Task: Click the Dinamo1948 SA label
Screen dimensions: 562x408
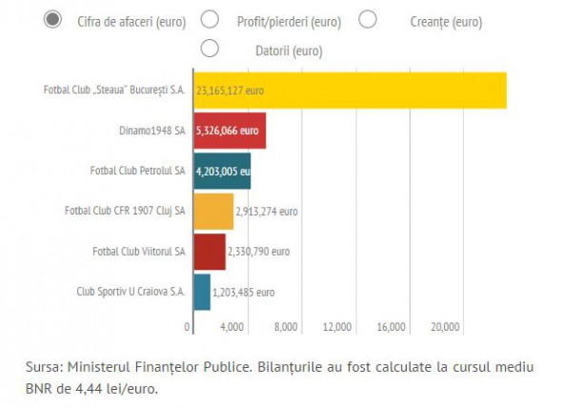Action: pos(152,131)
